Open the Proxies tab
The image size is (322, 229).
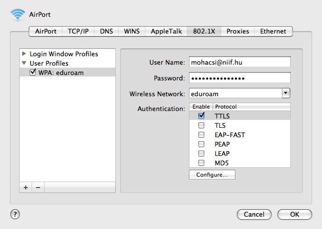click(237, 31)
